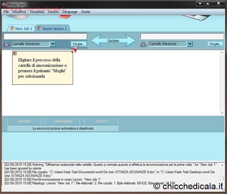
Task: Expand the right Cartella Windows dropdown
Action: (x=190, y=44)
